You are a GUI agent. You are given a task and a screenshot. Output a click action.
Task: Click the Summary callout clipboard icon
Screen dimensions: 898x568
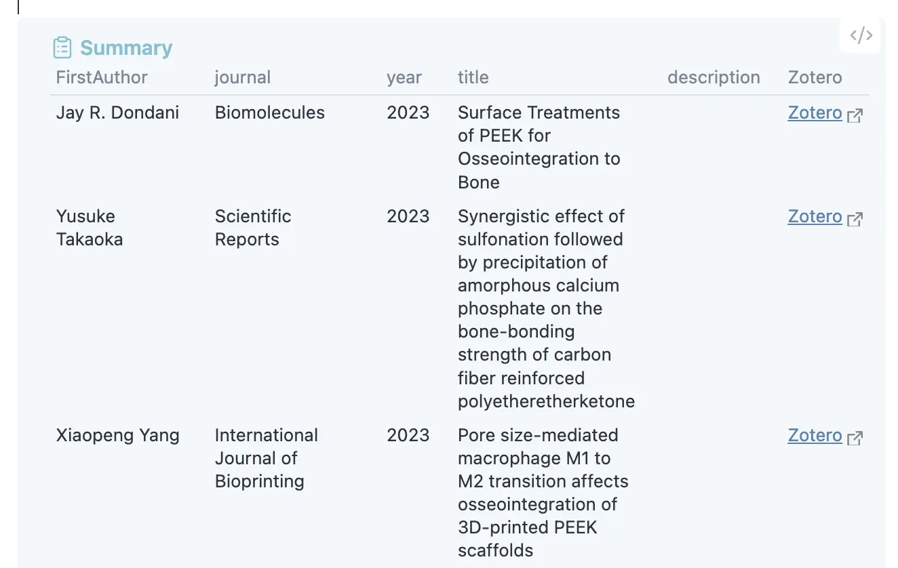click(62, 47)
